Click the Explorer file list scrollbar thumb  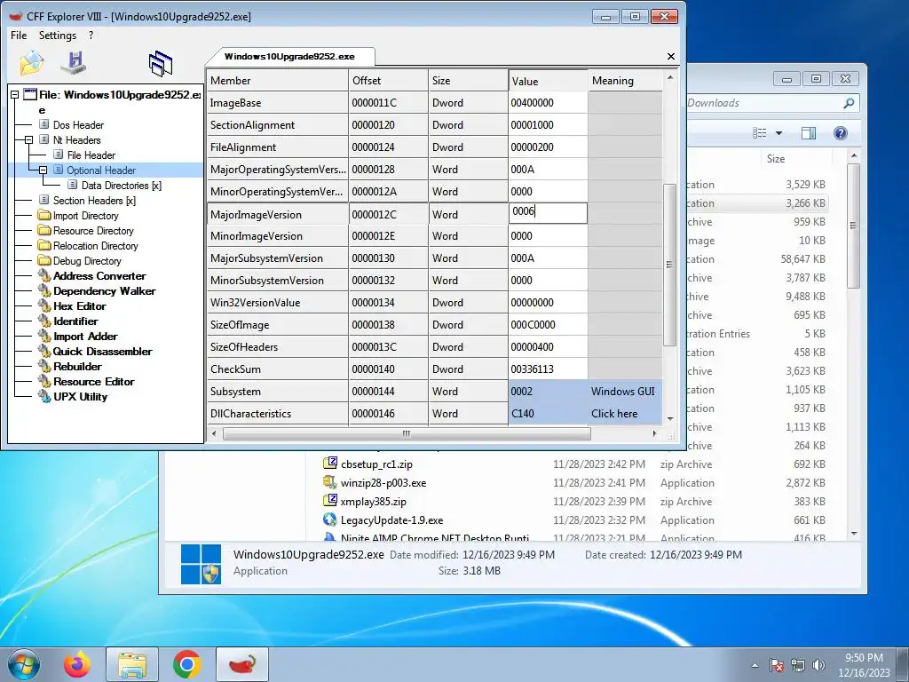click(x=853, y=226)
